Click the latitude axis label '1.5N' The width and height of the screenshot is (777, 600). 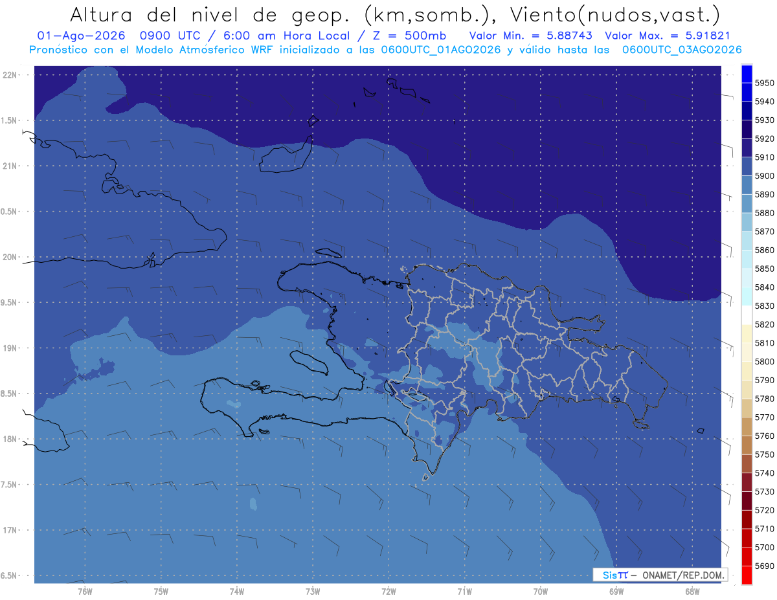pyautogui.click(x=9, y=120)
